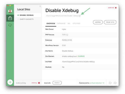Click the Admin button
The height and width of the screenshot is (94, 125).
tap(98, 22)
